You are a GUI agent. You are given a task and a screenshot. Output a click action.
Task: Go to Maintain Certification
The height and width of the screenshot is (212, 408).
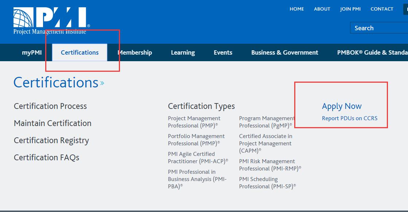pyautogui.click(x=53, y=123)
